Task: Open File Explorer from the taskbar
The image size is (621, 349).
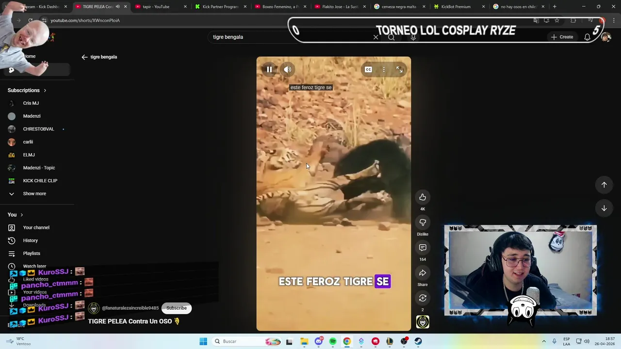Action: [x=304, y=341]
